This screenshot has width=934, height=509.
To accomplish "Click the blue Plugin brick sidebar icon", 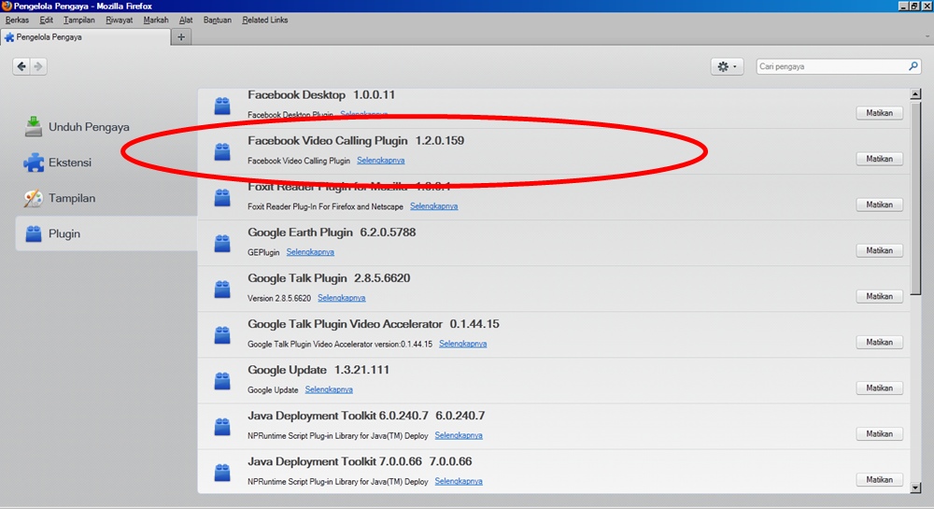I will pos(34,234).
